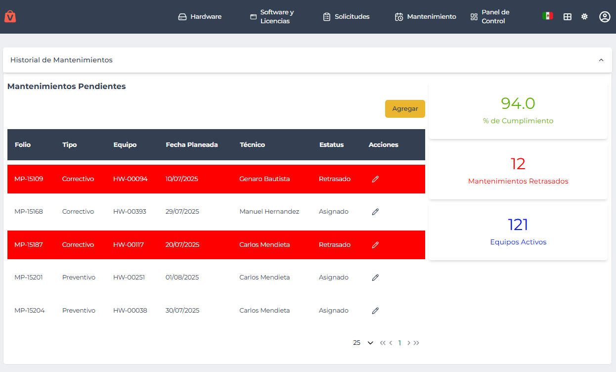
Task: Edit maintenance MP-15168 with pencil icon
Action: tap(375, 212)
